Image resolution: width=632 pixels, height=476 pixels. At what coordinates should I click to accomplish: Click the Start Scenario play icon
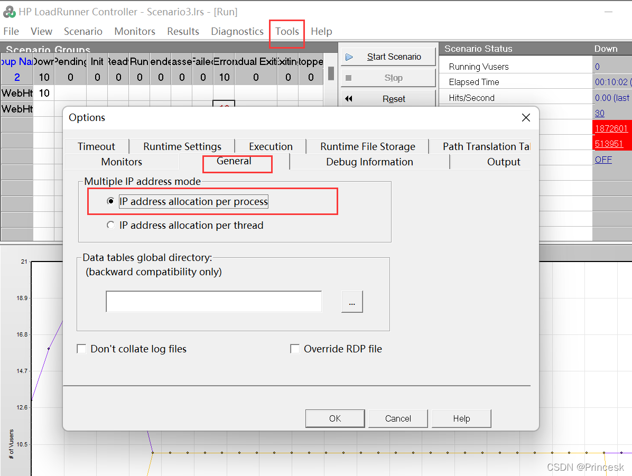click(x=349, y=57)
